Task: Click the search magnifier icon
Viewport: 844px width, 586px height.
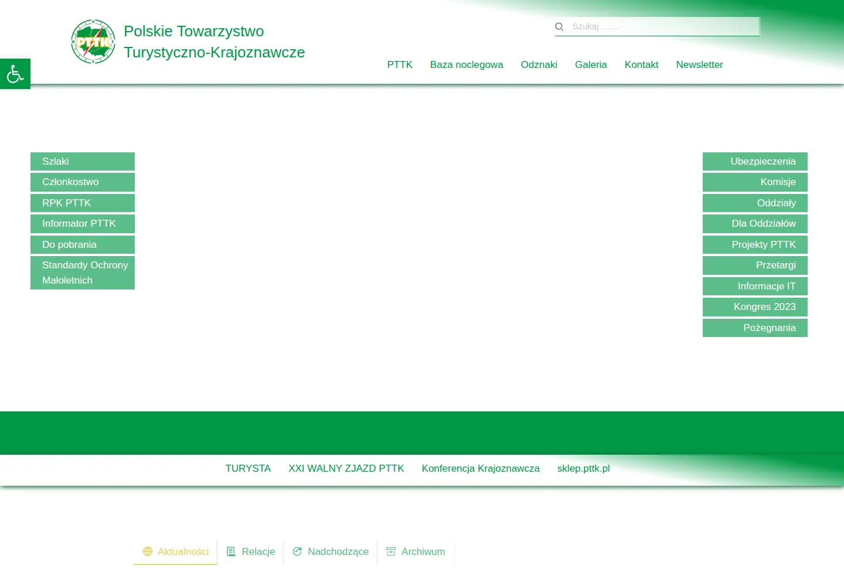Action: coord(559,26)
